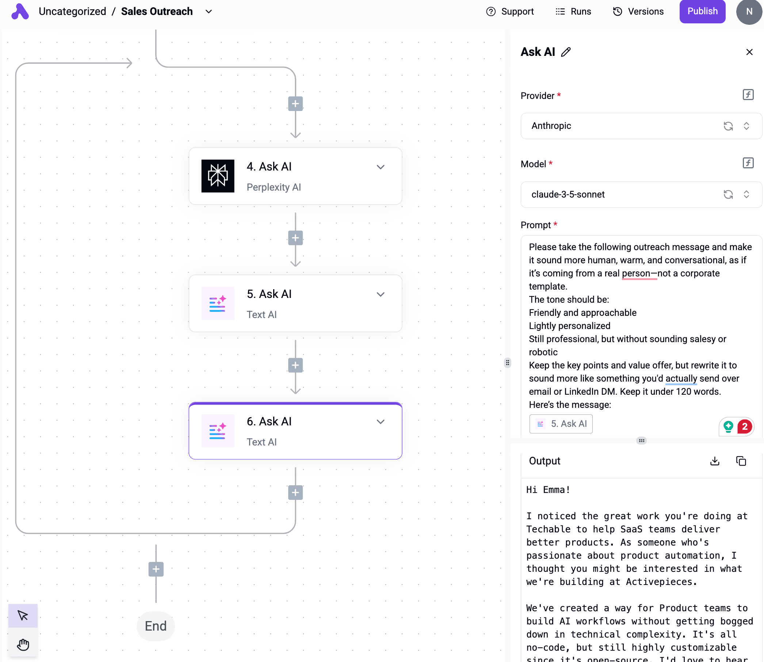The height and width of the screenshot is (662, 764).
Task: Click the vertical panel resize handle
Action: click(508, 363)
